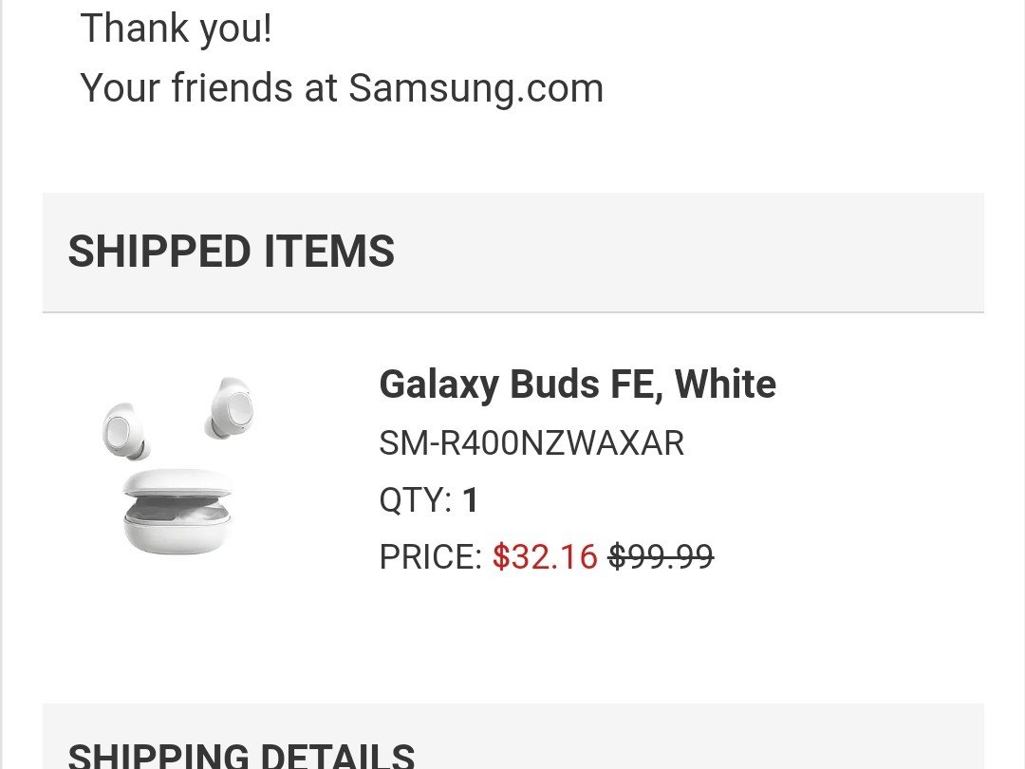The width and height of the screenshot is (1025, 769).
Task: Click the red $32.16 discounted price
Action: pyautogui.click(x=545, y=557)
